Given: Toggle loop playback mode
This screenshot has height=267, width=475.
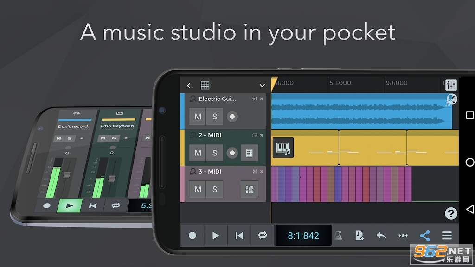Looking at the screenshot, I should [263, 235].
